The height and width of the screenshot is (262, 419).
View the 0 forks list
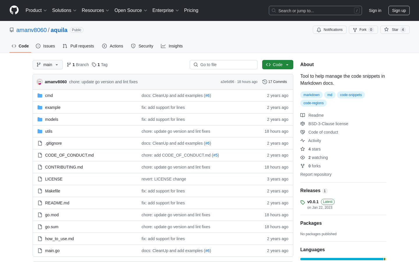[x=310, y=166]
